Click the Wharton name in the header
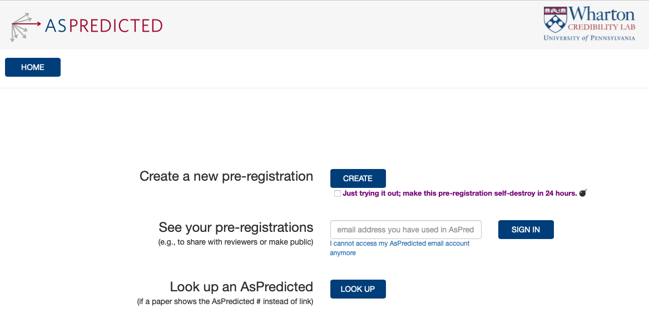Image resolution: width=649 pixels, height=333 pixels. point(602,14)
